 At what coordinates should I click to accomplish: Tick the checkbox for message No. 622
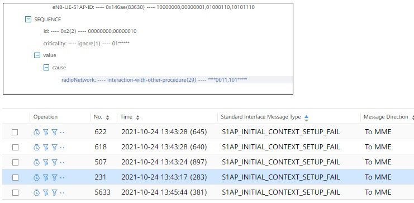(15, 132)
